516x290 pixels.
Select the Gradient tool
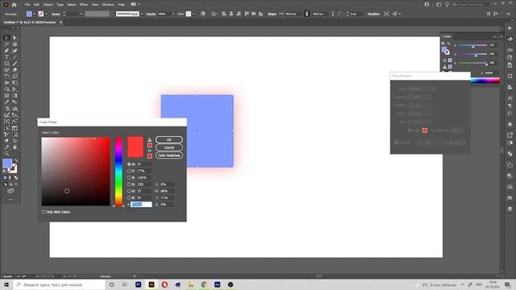(15, 96)
